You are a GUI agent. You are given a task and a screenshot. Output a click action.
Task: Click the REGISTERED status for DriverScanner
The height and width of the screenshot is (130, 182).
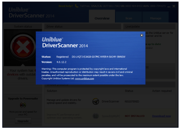tap(132, 101)
